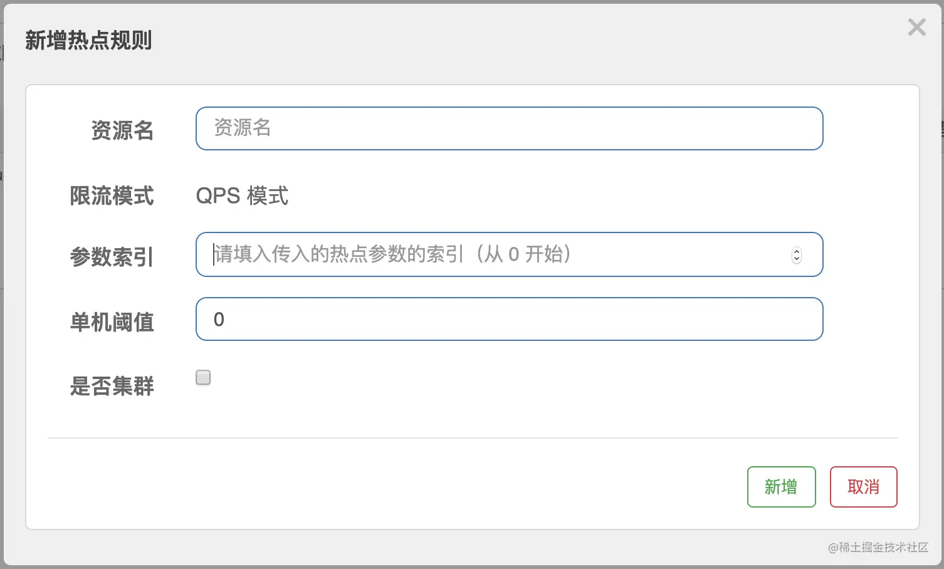Click the 新增热点规则 dialog title

[88, 41]
